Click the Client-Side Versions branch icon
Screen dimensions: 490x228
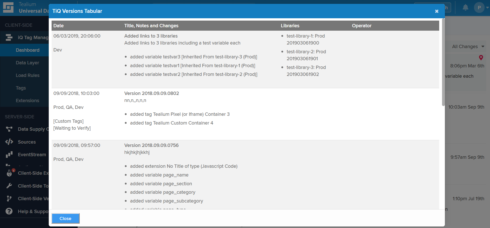point(9,198)
